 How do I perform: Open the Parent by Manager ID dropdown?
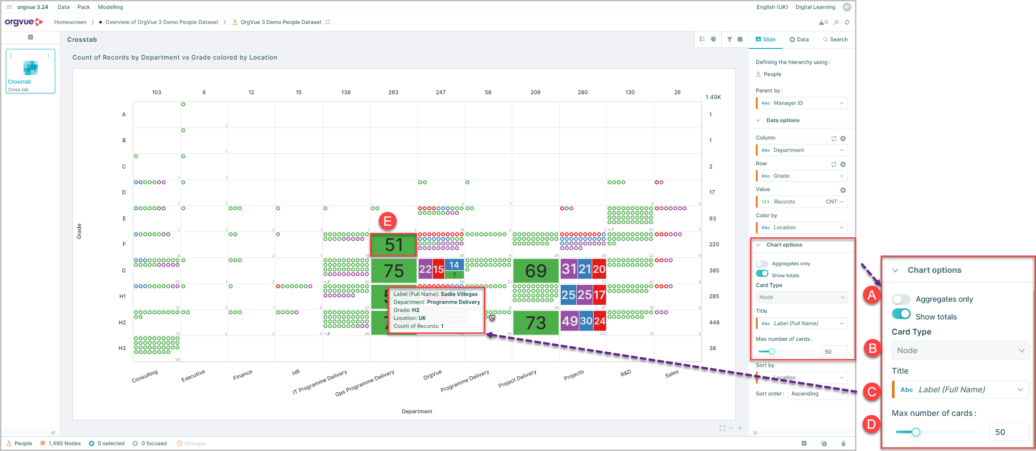click(x=802, y=103)
